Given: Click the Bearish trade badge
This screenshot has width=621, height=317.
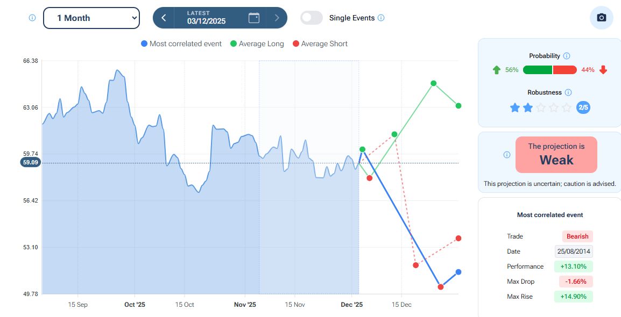Looking at the screenshot, I should click(x=577, y=236).
